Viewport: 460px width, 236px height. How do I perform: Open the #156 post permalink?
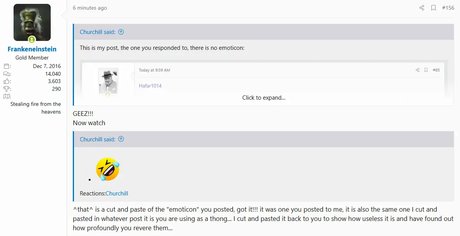point(448,8)
